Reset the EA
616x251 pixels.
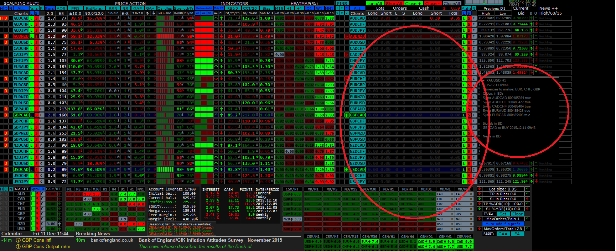pyautogui.click(x=517, y=234)
